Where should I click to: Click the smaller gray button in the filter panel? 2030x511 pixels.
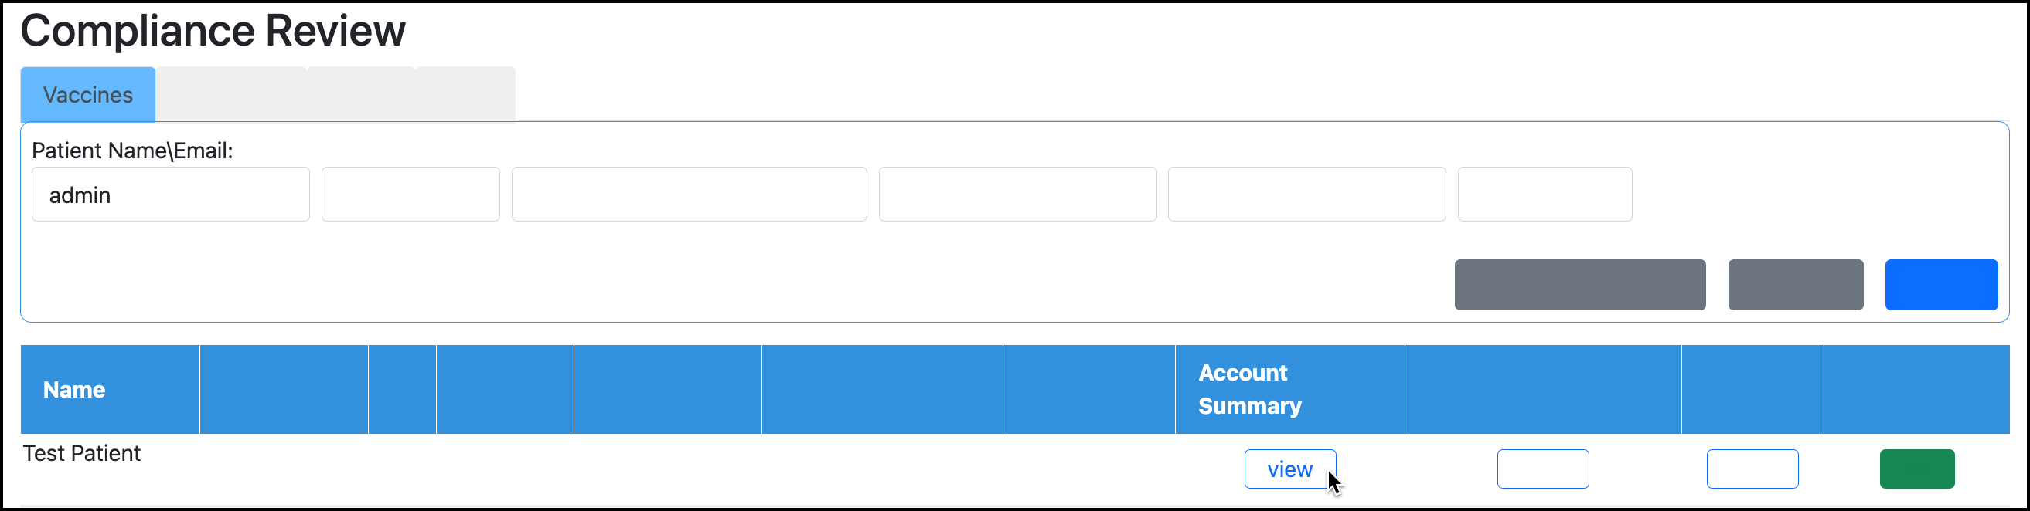(1795, 284)
